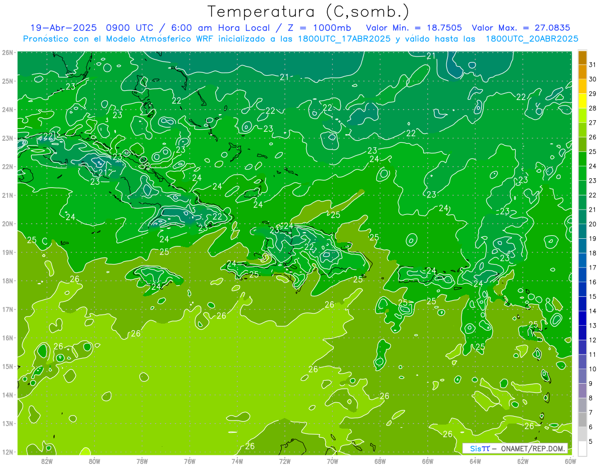Click the "20N" latitude axis label
This screenshot has width=606, height=468.
click(x=8, y=224)
